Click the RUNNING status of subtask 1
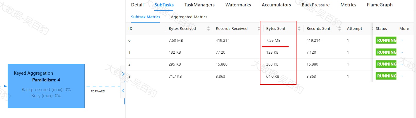The width and height of the screenshot is (416, 118). click(386, 52)
